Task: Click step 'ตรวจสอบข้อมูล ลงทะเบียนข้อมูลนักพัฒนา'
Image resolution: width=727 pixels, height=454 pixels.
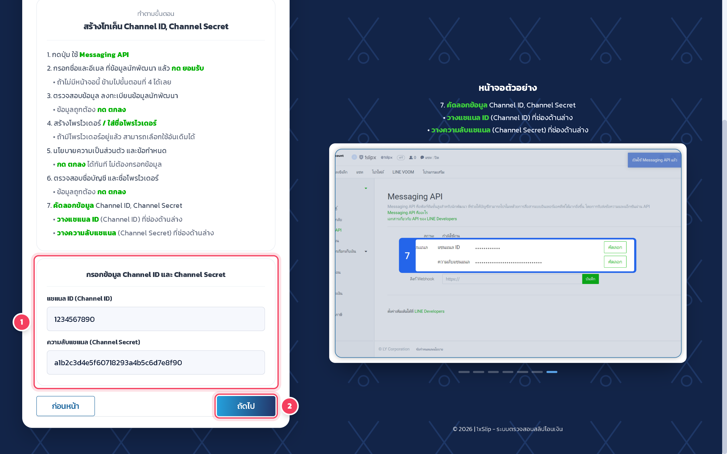Action: (x=112, y=96)
